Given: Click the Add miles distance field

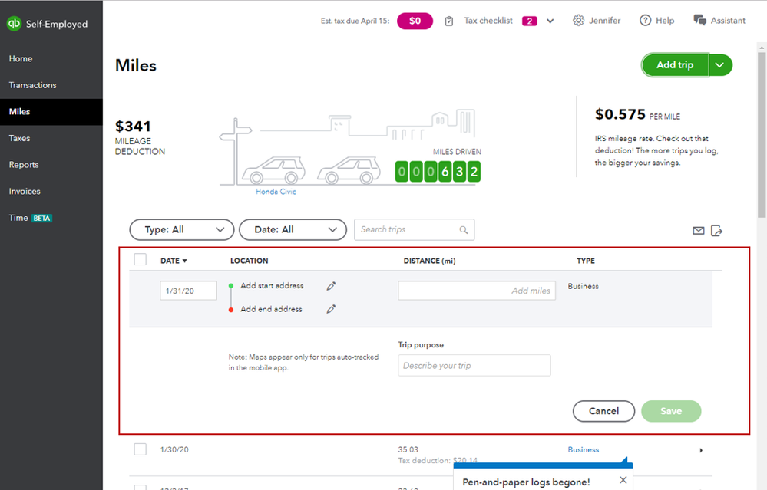Looking at the screenshot, I should tap(477, 291).
